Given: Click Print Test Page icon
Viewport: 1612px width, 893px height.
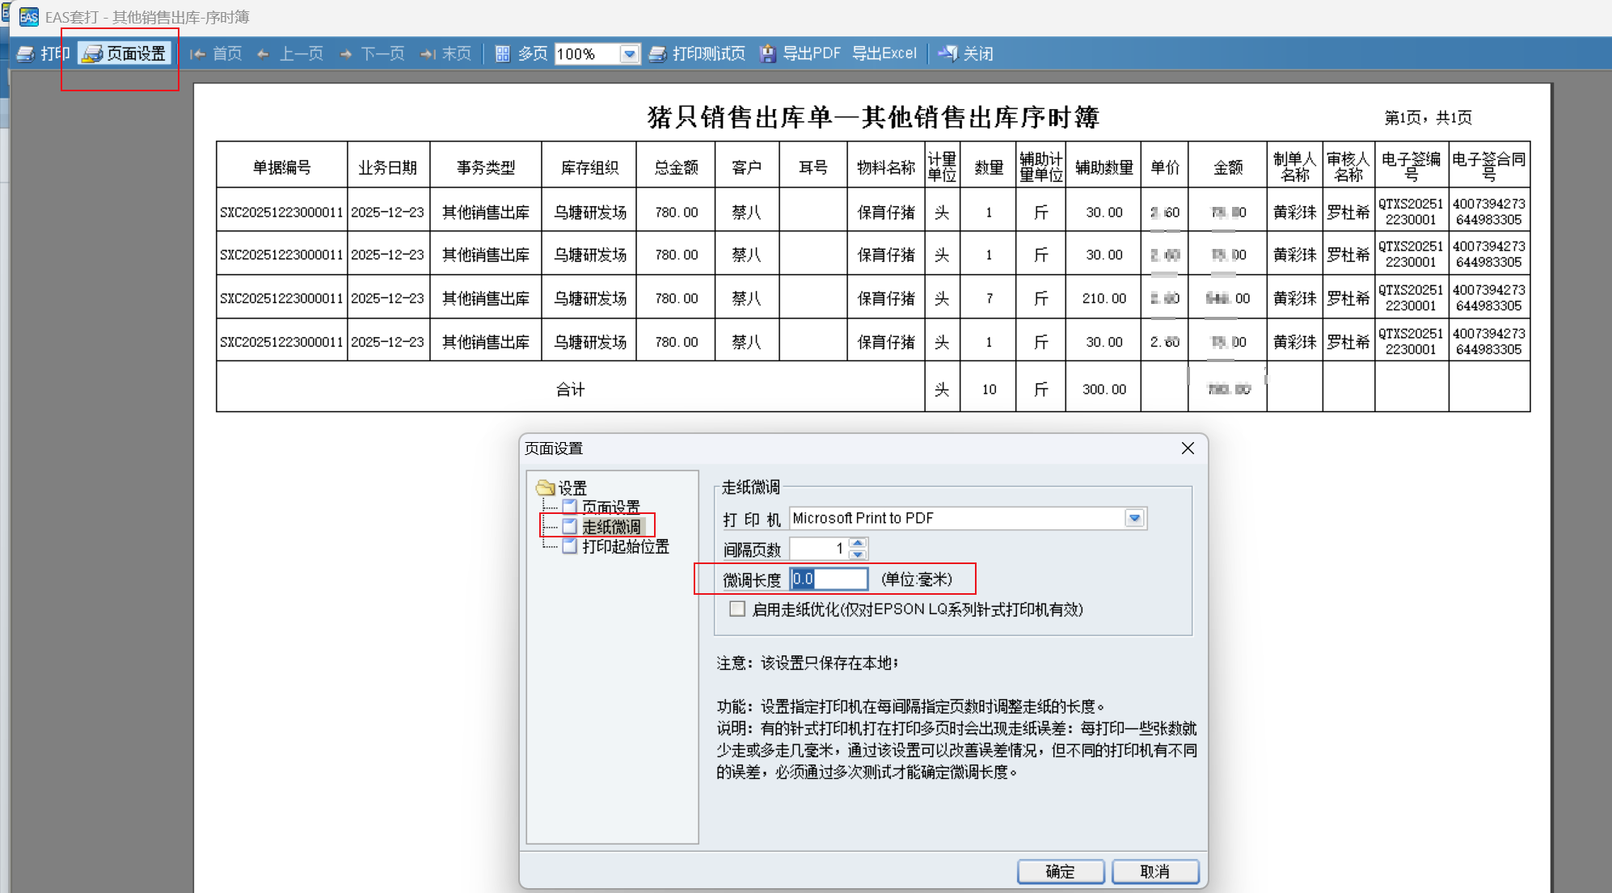Looking at the screenshot, I should [658, 54].
